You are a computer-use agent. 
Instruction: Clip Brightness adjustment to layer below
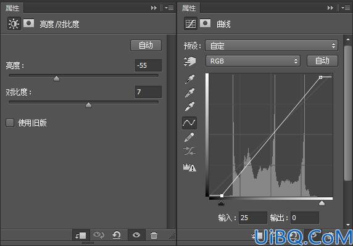point(81,236)
